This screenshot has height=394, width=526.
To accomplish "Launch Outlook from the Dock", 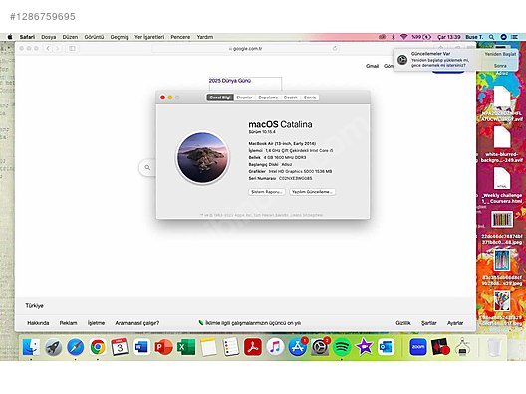I will [x=387, y=347].
